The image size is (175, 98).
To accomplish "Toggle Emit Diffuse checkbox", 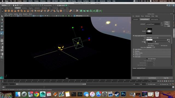I will 147,45.
